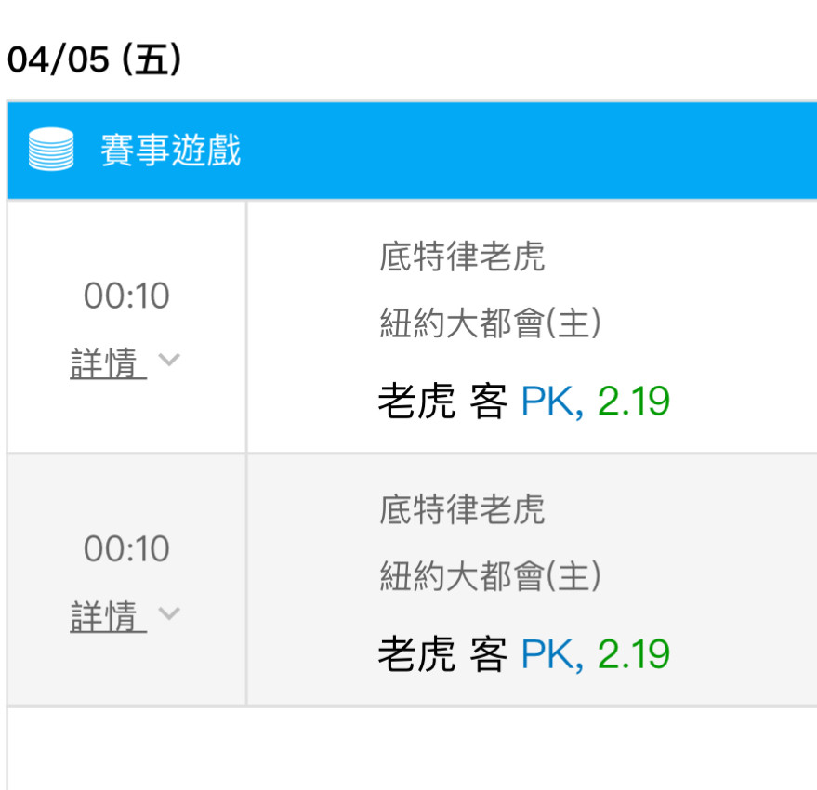
Task: Click the green 2.19 odds in gray row
Action: tap(634, 654)
